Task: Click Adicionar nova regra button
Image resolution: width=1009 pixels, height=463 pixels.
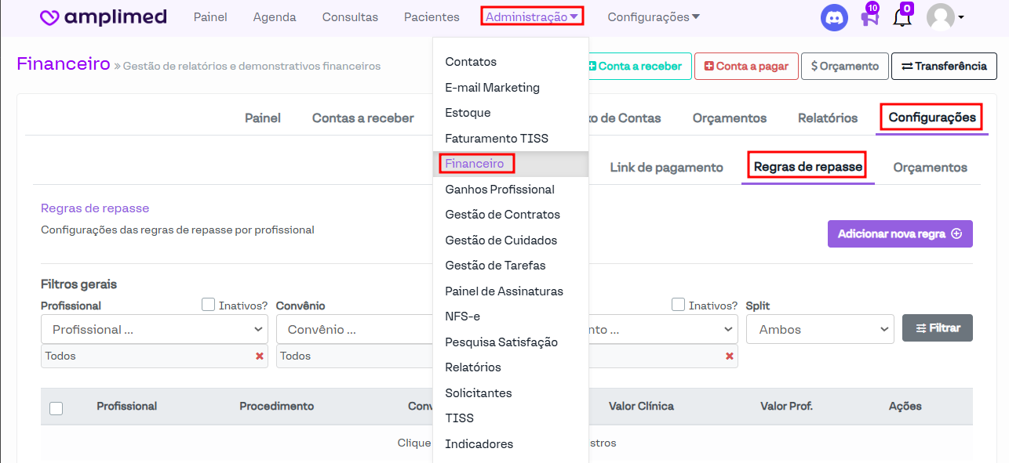Action: 899,233
